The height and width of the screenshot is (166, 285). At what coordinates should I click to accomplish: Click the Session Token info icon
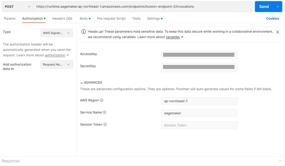click(105, 125)
